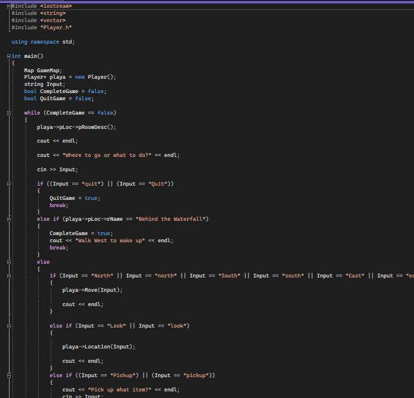The width and height of the screenshot is (414, 398).
Task: Click break below 'QuitGame = true;'
Action: [x=59, y=205]
